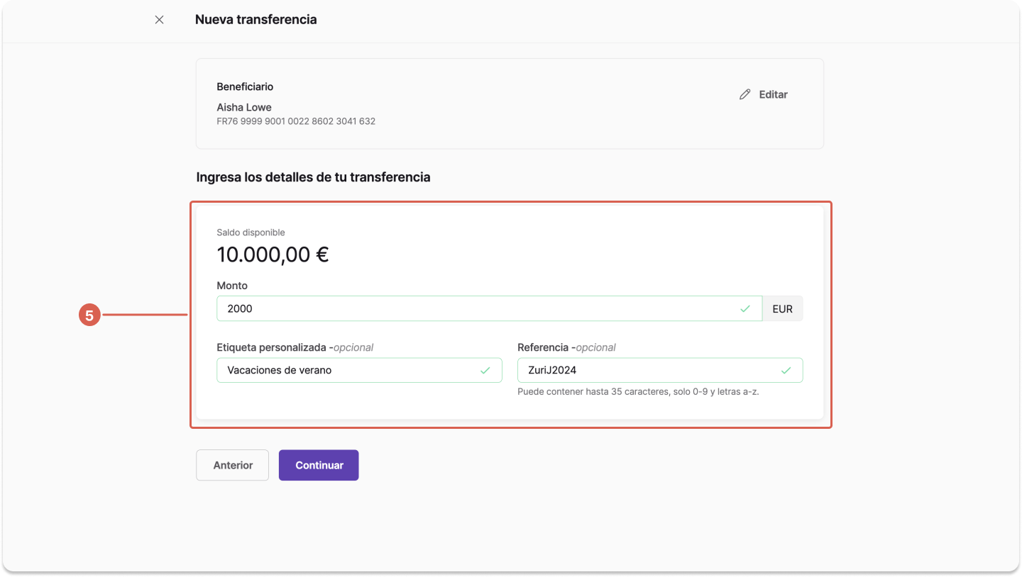The width and height of the screenshot is (1022, 577).
Task: Focus the Referencia field containing ZuriJ2024
Action: (660, 370)
